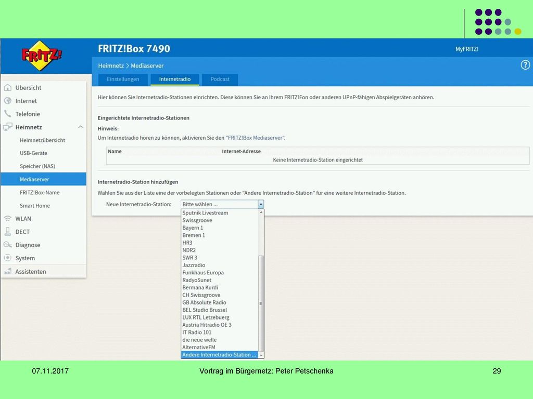Pick CH Swissgroove from the list
This screenshot has height=399, width=533.
tap(220, 295)
